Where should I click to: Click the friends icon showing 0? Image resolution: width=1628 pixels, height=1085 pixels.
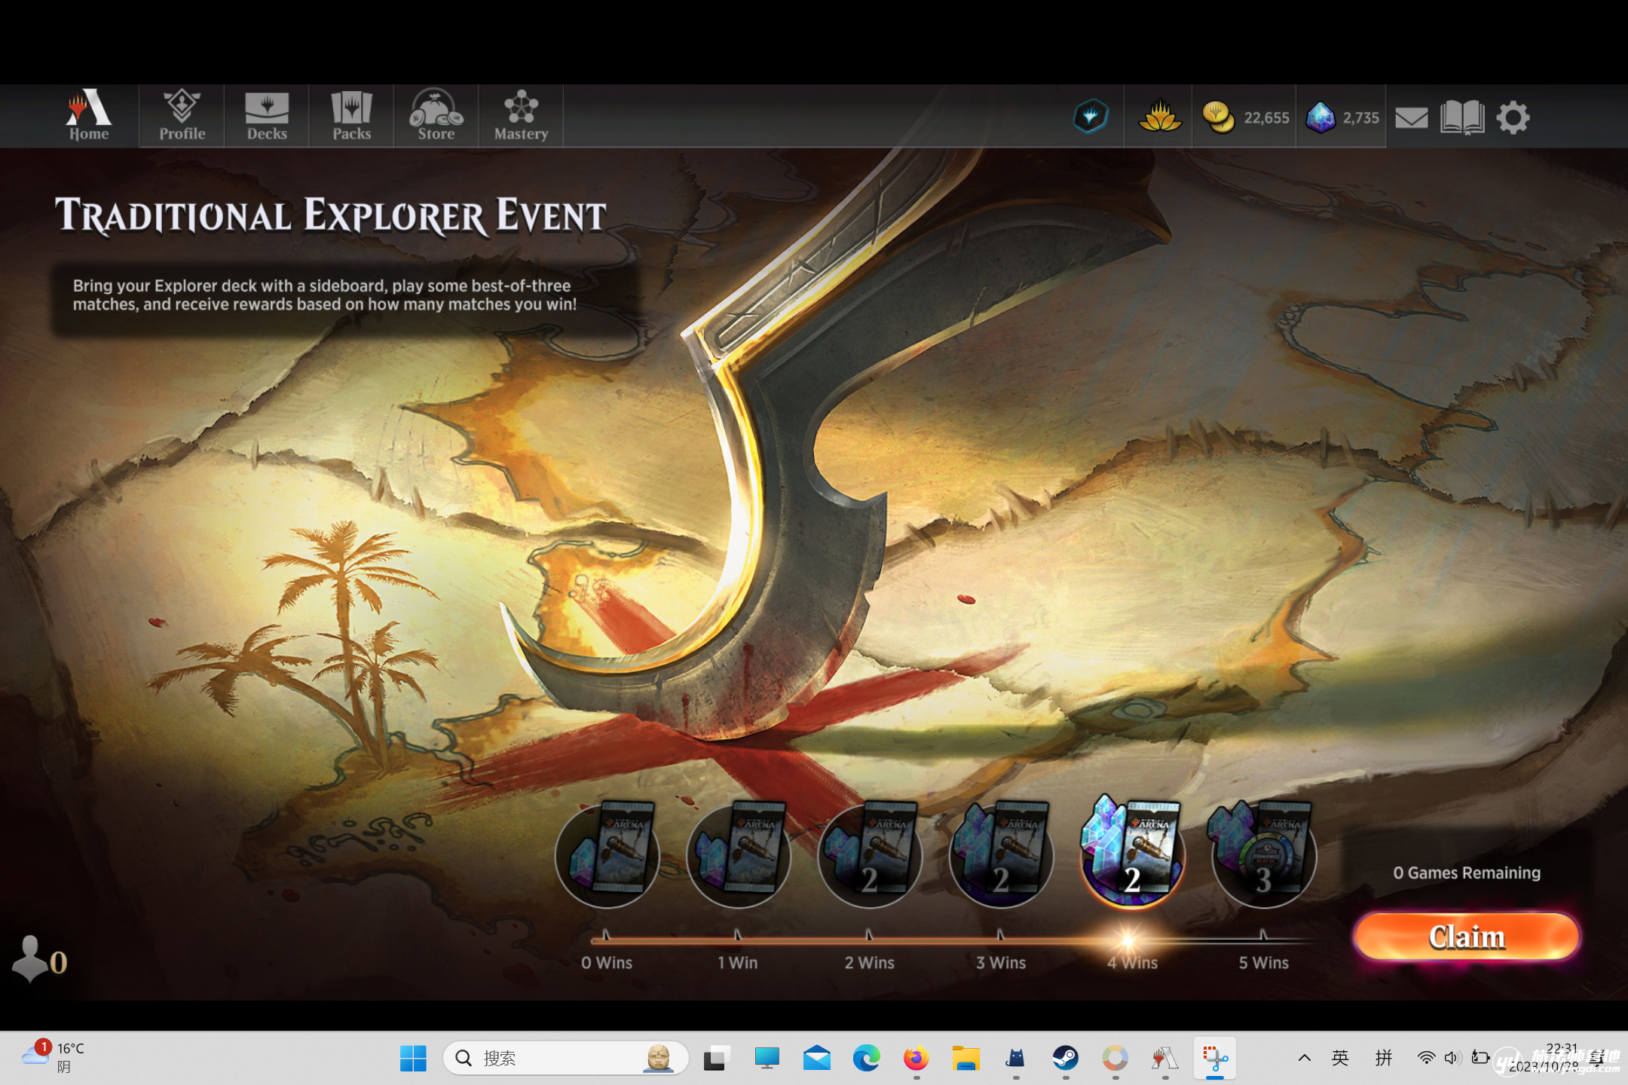[x=39, y=959]
